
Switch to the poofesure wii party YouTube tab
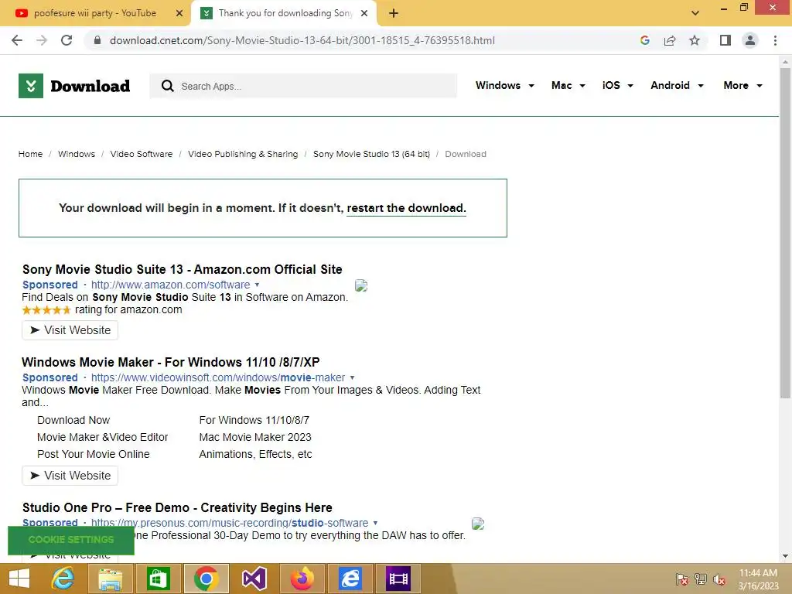pyautogui.click(x=95, y=13)
